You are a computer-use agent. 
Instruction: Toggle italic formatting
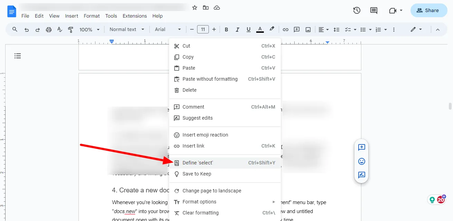[x=237, y=29]
